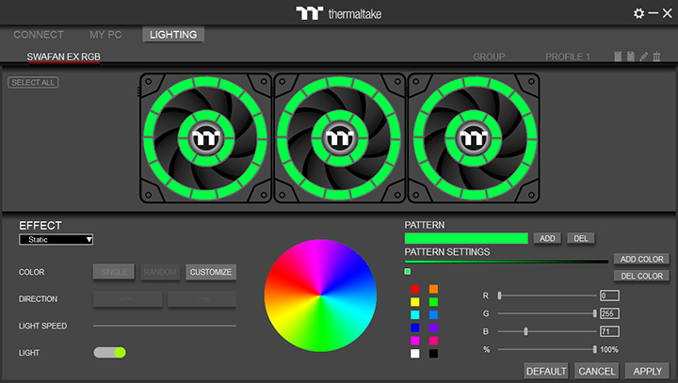Click the ADD COLOR button
678x383 pixels.
tap(641, 259)
